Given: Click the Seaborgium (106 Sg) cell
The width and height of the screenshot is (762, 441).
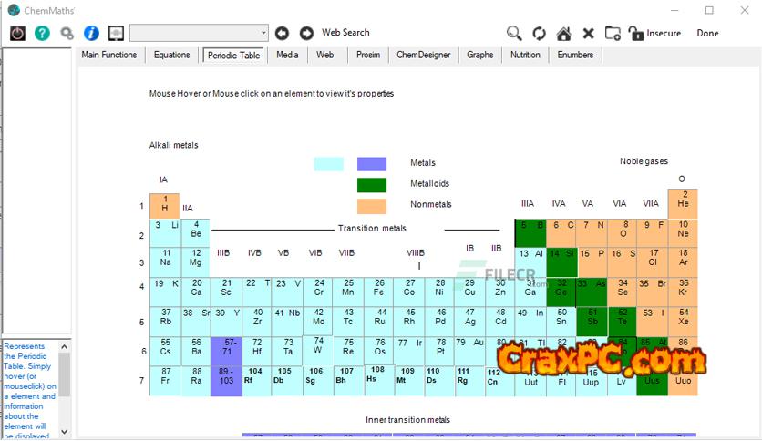Looking at the screenshot, I should click(318, 381).
